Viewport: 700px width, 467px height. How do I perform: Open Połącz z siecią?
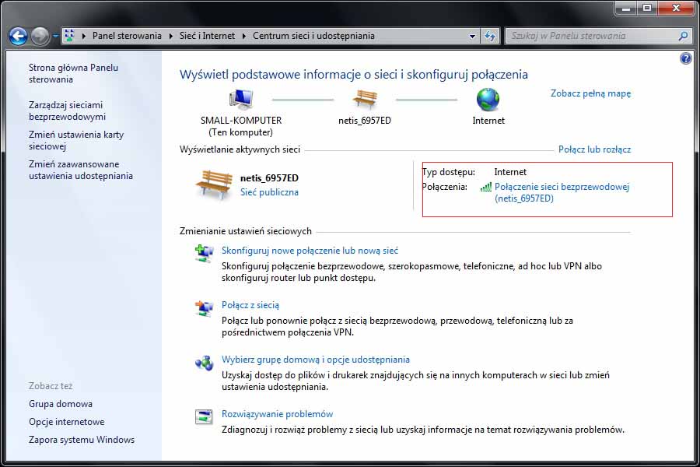point(250,305)
